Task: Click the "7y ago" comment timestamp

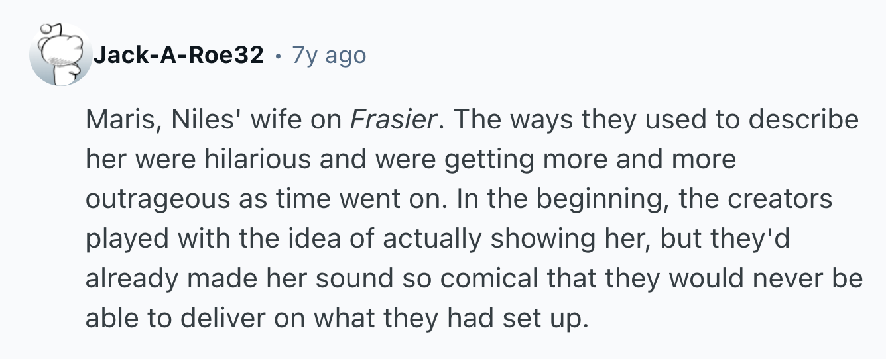Action: click(x=328, y=56)
